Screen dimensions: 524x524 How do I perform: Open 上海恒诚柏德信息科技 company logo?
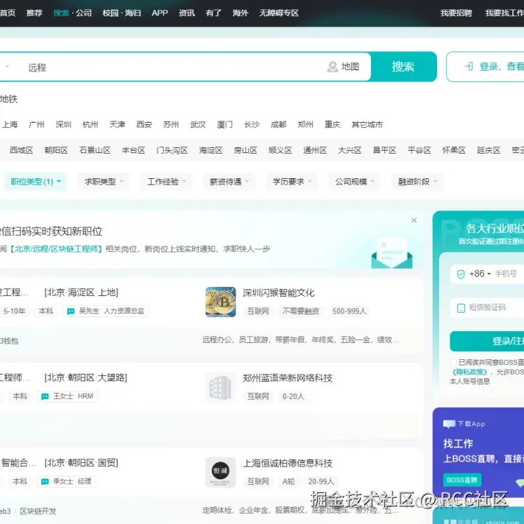tap(220, 472)
